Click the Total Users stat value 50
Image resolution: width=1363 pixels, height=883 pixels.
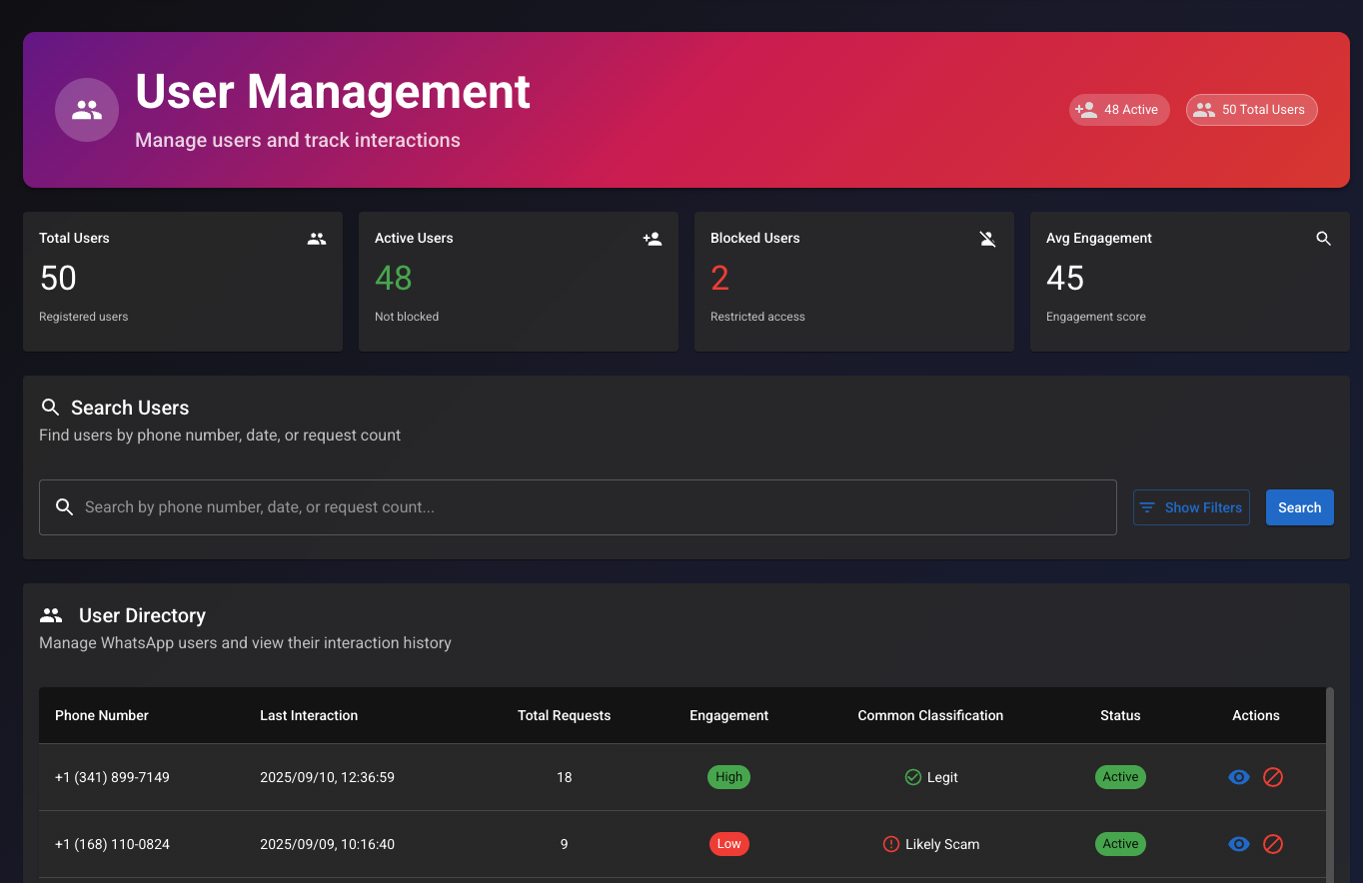tap(58, 278)
